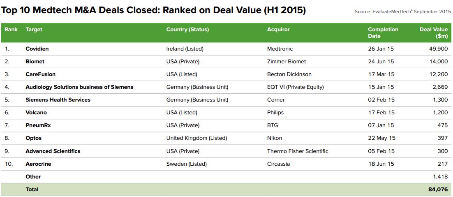Click the Acquiror column header

point(278,30)
